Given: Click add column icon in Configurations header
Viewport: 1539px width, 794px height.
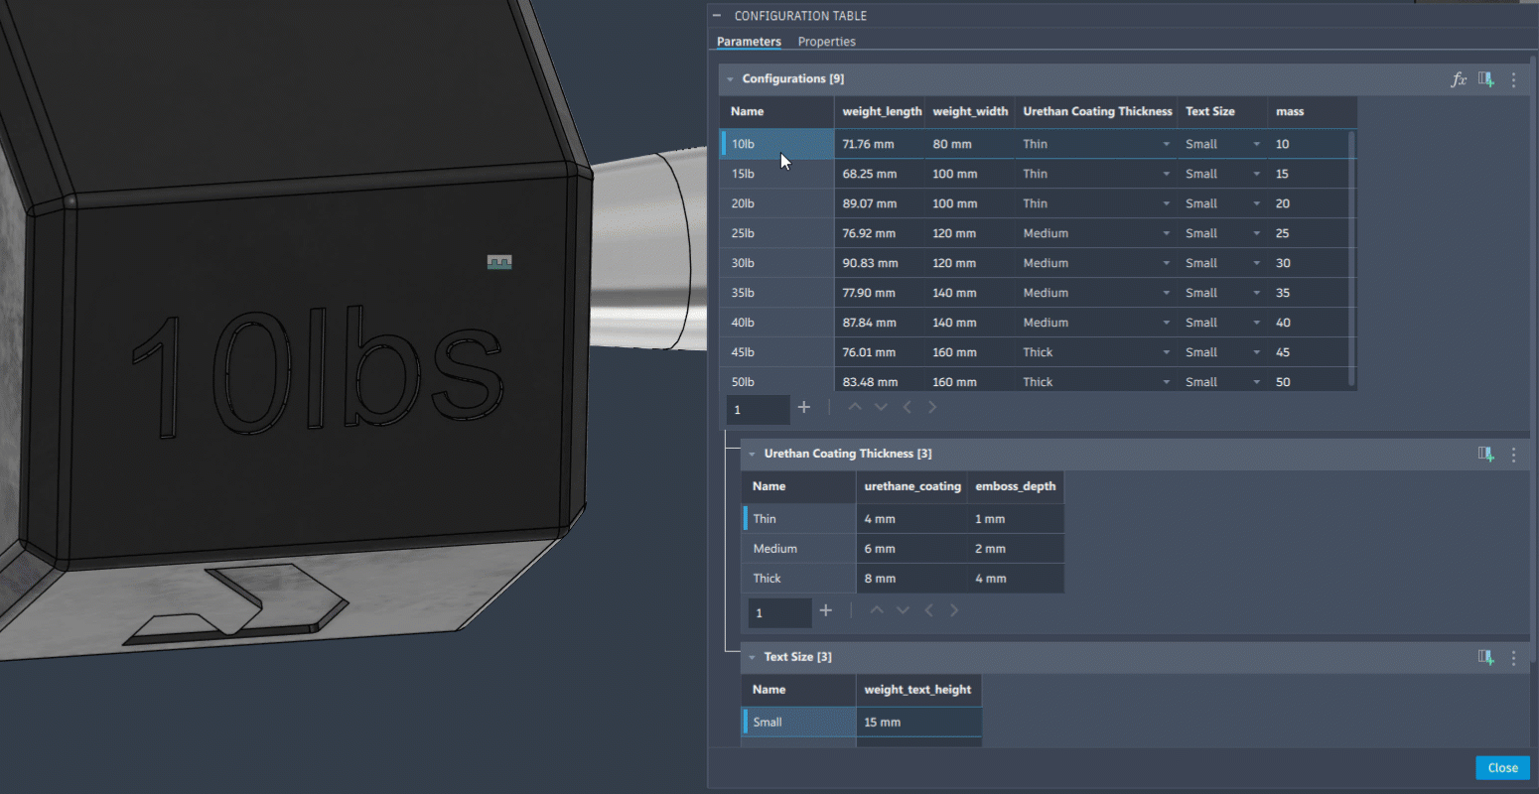Looking at the screenshot, I should tap(1485, 79).
